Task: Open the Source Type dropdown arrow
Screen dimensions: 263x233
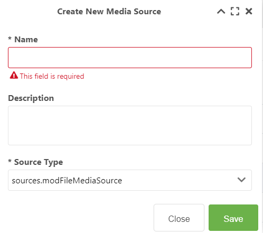Action: (241, 180)
